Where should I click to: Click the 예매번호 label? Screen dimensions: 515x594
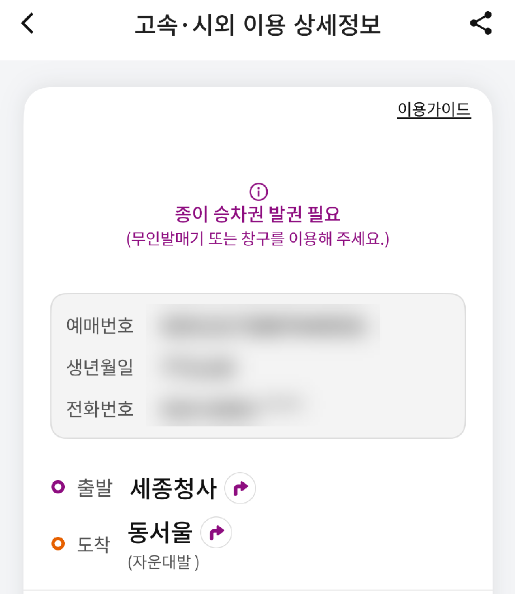(x=100, y=326)
